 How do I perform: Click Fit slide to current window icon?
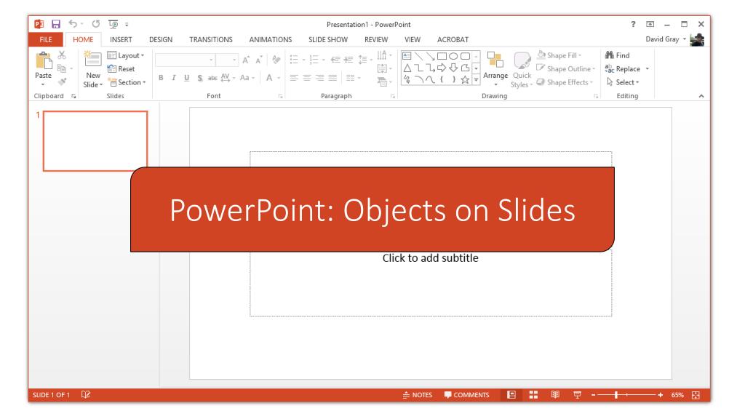coord(696,395)
